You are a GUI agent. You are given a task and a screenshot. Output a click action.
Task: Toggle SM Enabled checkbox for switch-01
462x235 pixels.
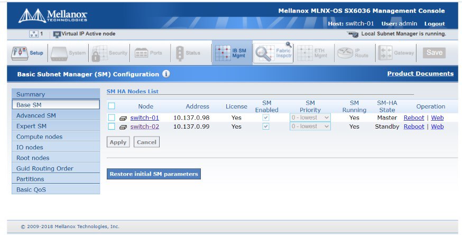tap(266, 118)
